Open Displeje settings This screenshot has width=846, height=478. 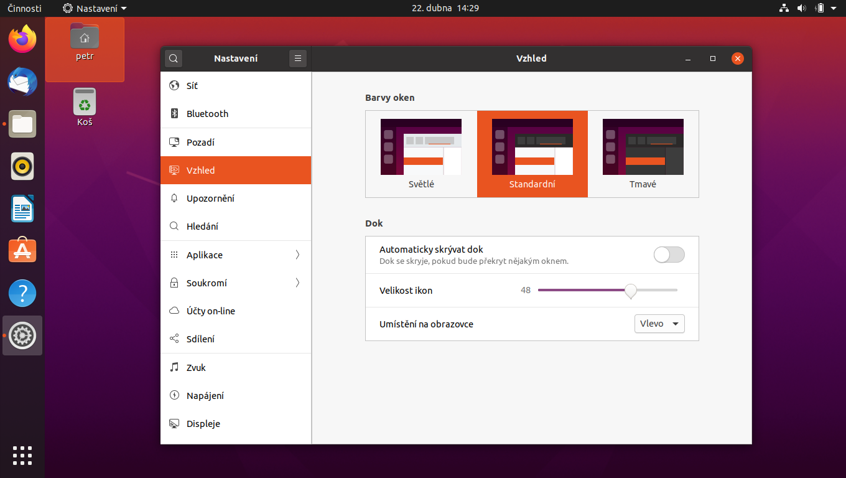[x=236, y=424]
